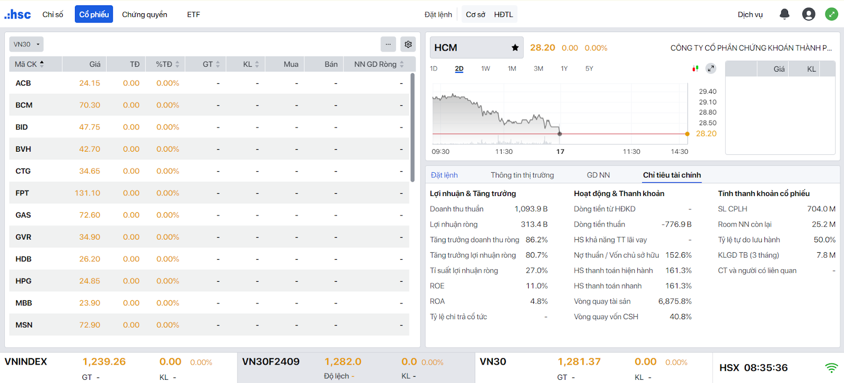Image resolution: width=844 pixels, height=383 pixels.
Task: Click the green expand fullscreen icon
Action: (831, 14)
